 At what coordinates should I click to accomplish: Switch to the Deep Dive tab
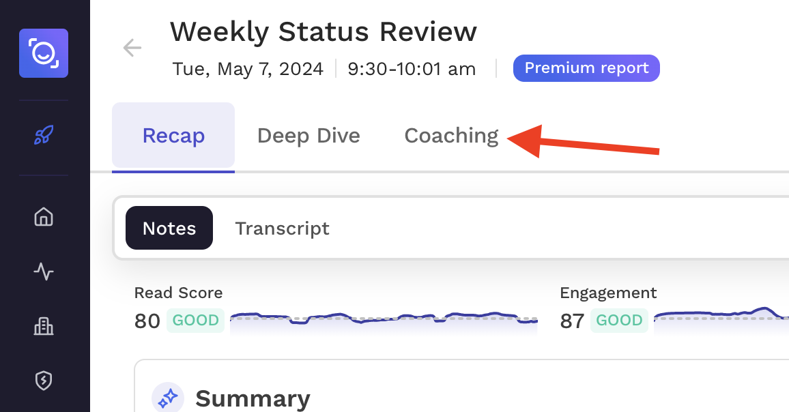coord(309,136)
